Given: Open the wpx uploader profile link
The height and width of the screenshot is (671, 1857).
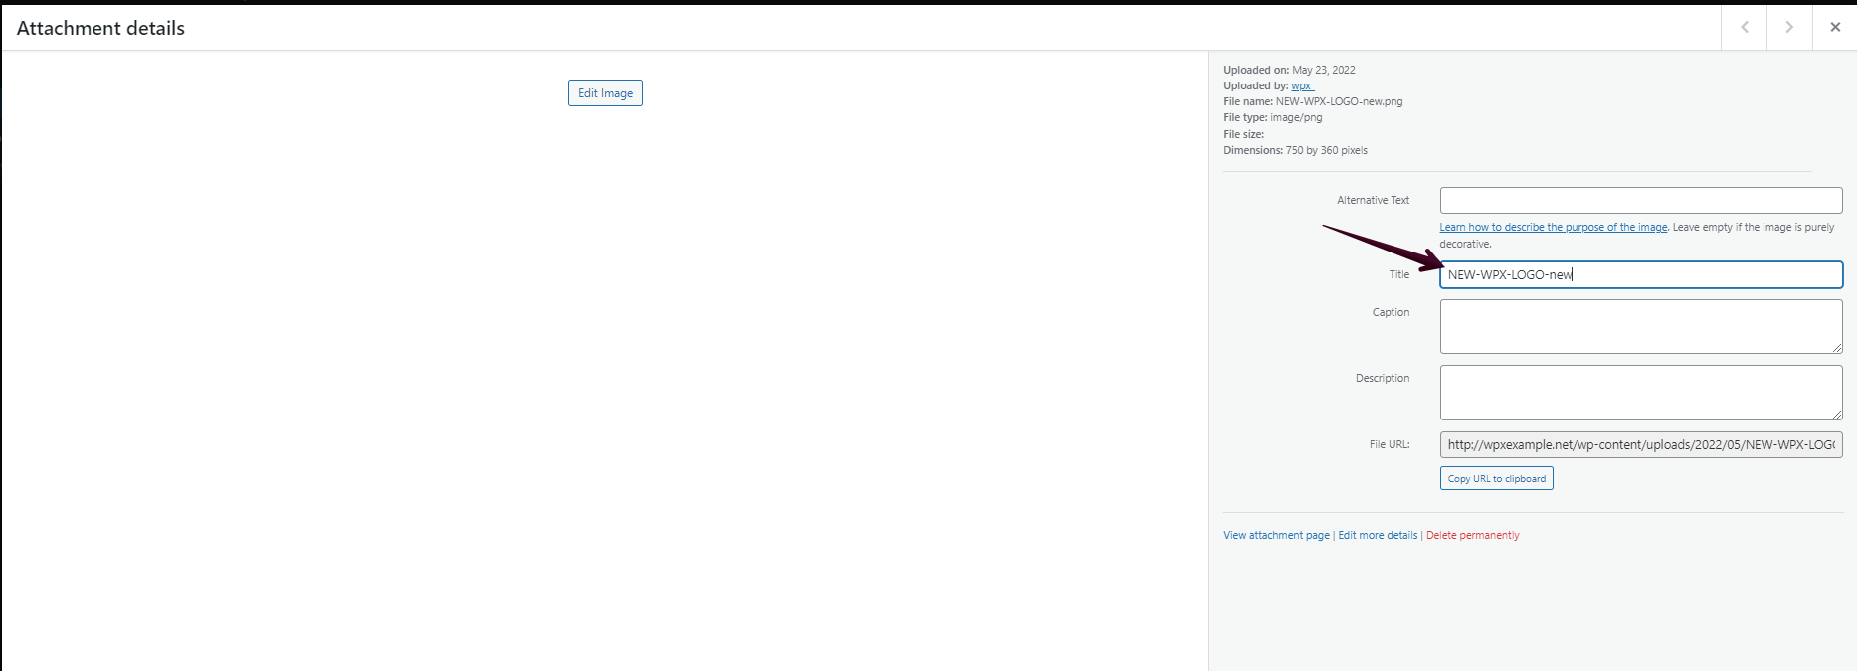Looking at the screenshot, I should 1301,85.
